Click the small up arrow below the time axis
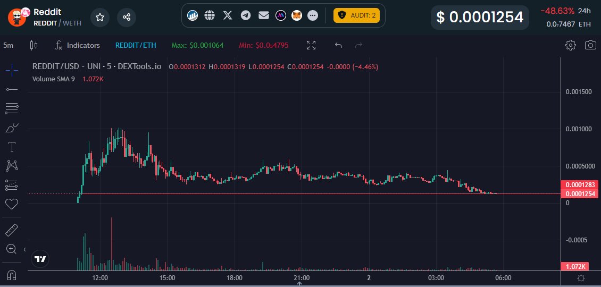 pyautogui.click(x=299, y=284)
